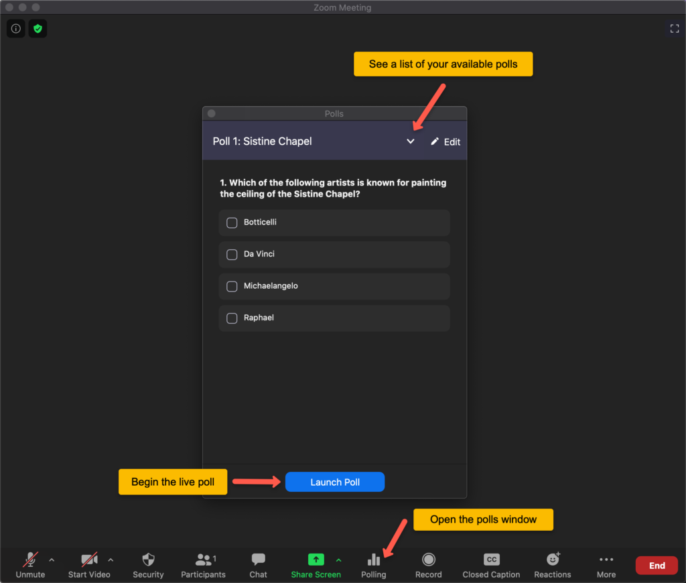The height and width of the screenshot is (583, 686).
Task: Enter fullscreen mode
Action: [x=675, y=28]
